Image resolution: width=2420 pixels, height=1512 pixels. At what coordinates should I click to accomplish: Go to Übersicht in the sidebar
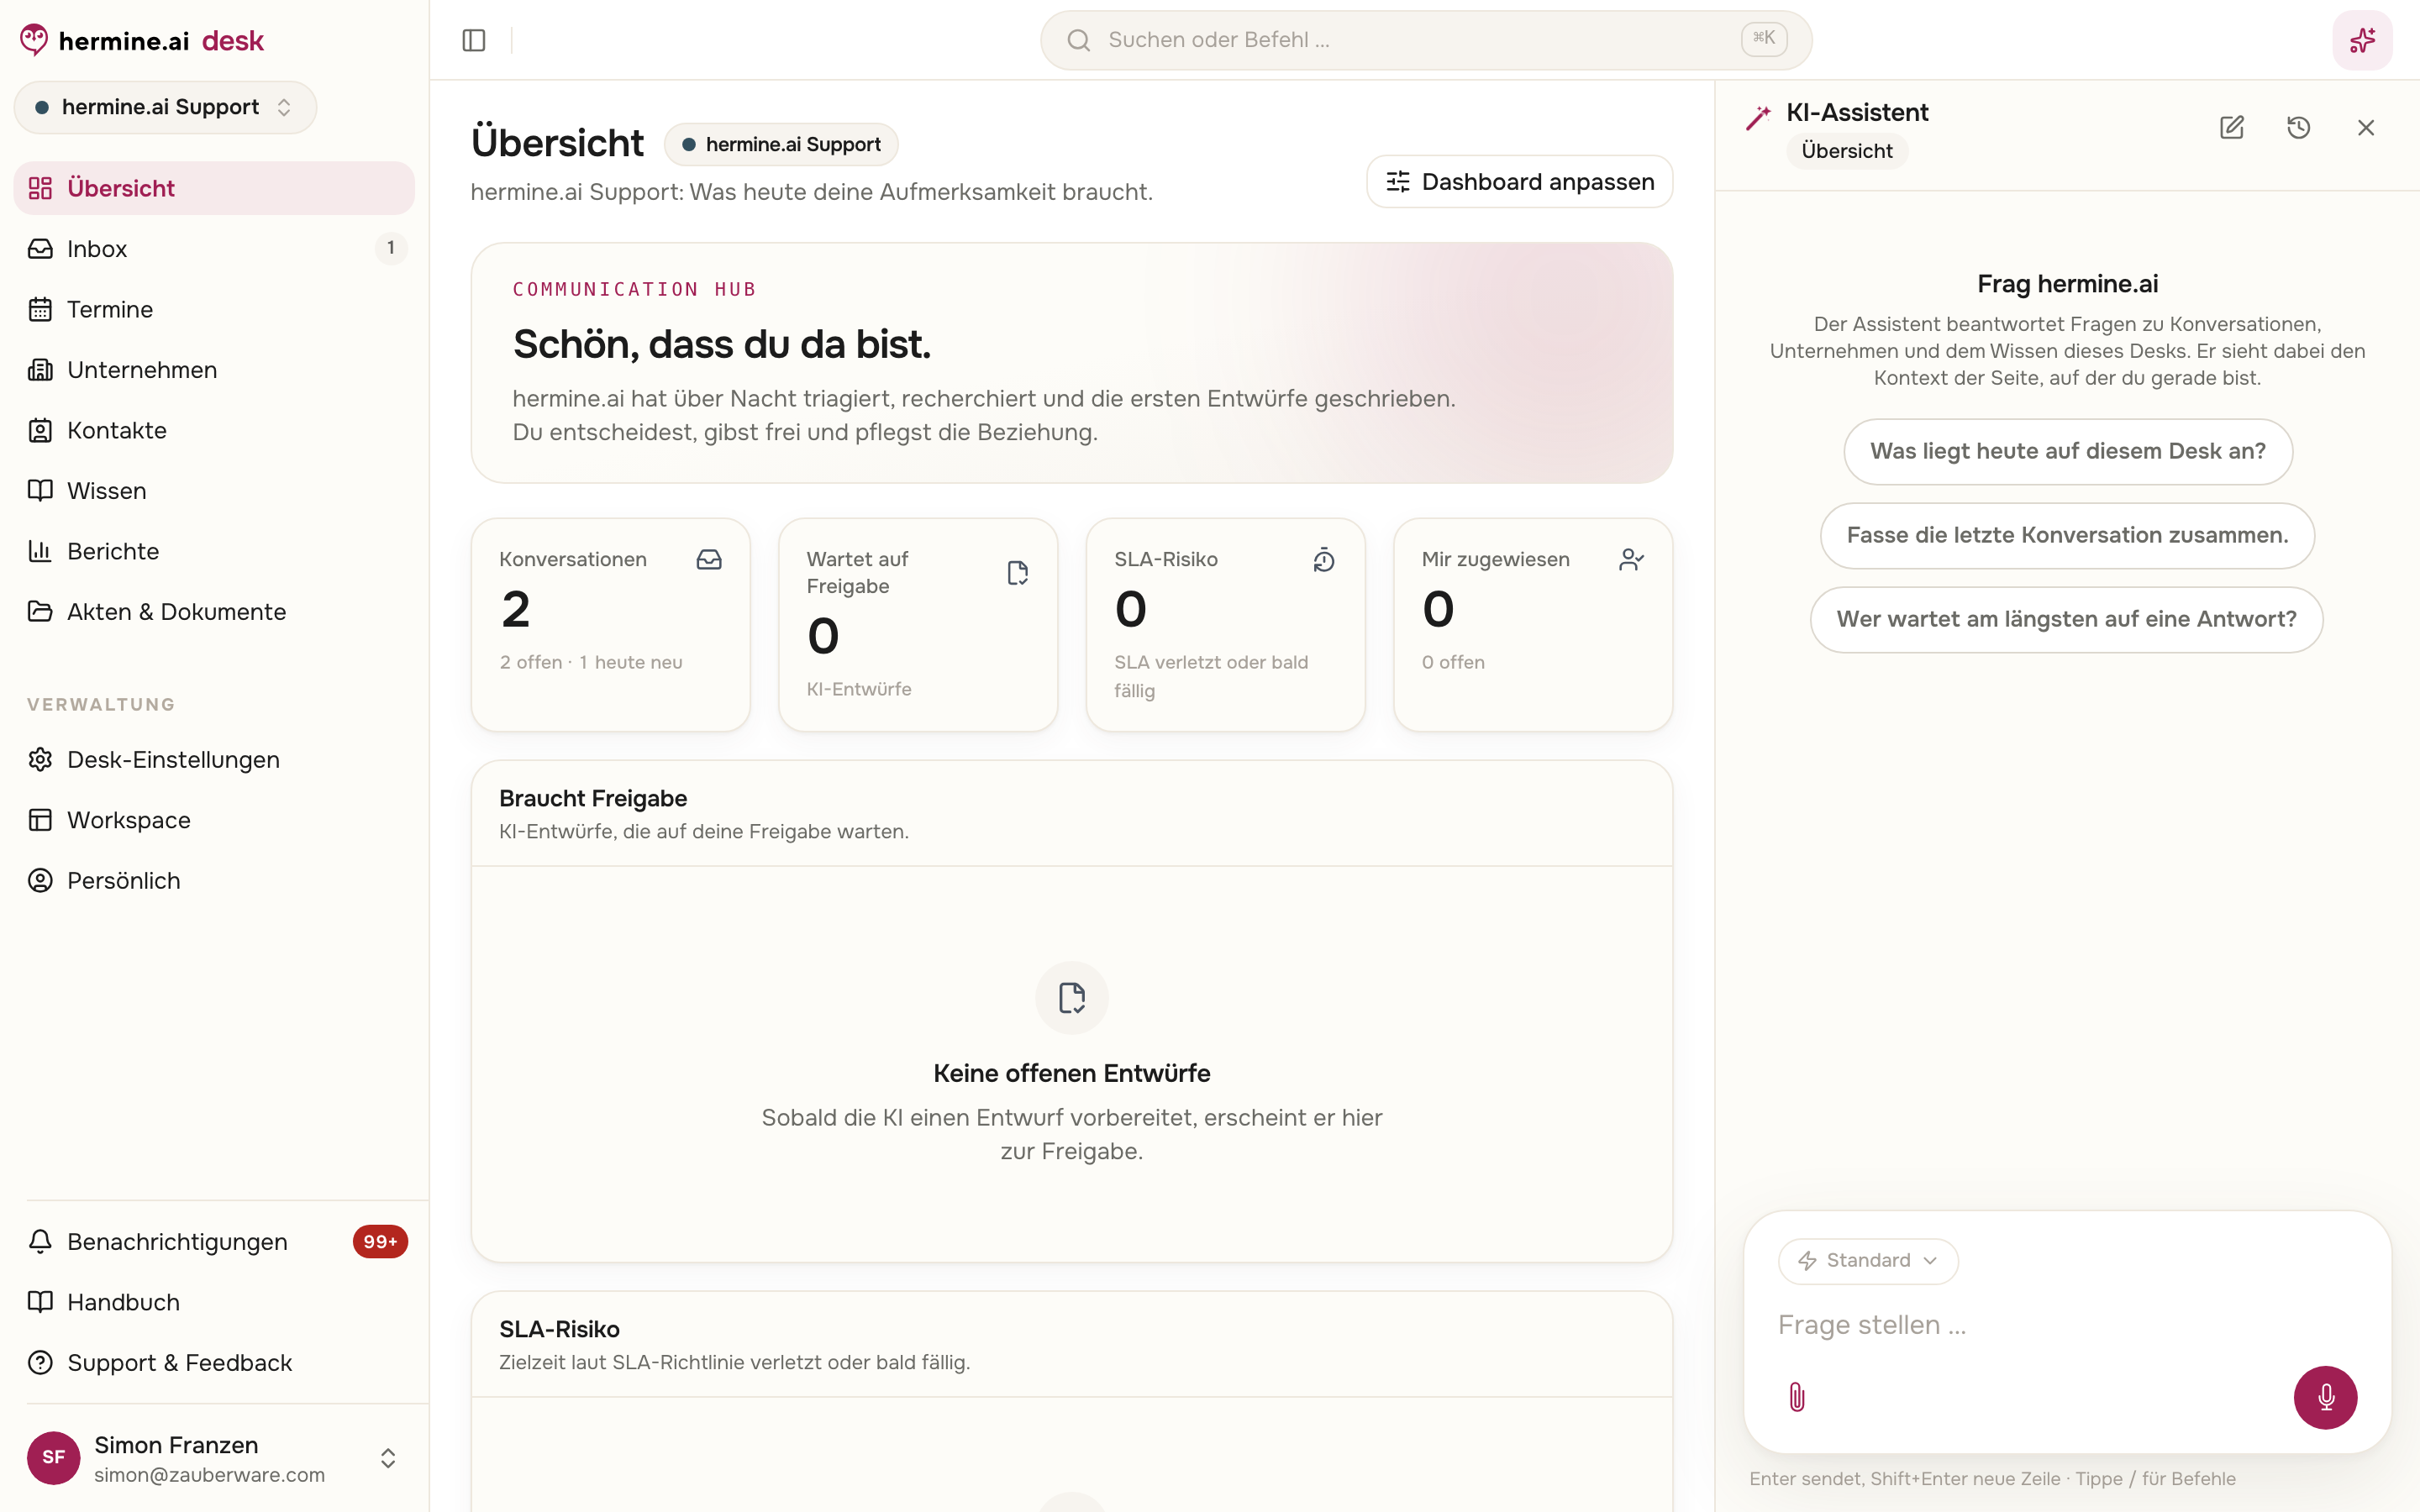point(214,188)
